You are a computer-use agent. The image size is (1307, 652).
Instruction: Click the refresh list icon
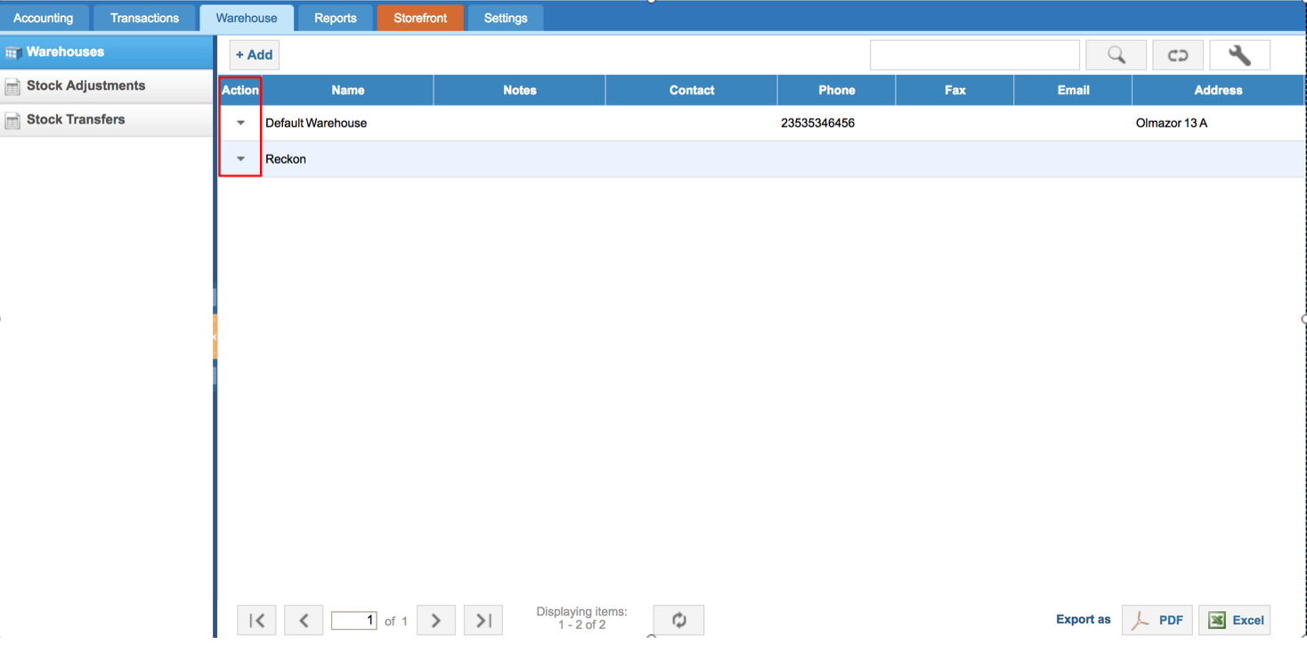coord(678,620)
